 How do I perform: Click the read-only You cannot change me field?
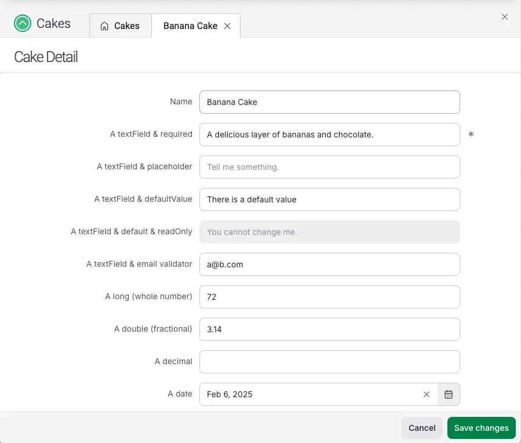[329, 232]
